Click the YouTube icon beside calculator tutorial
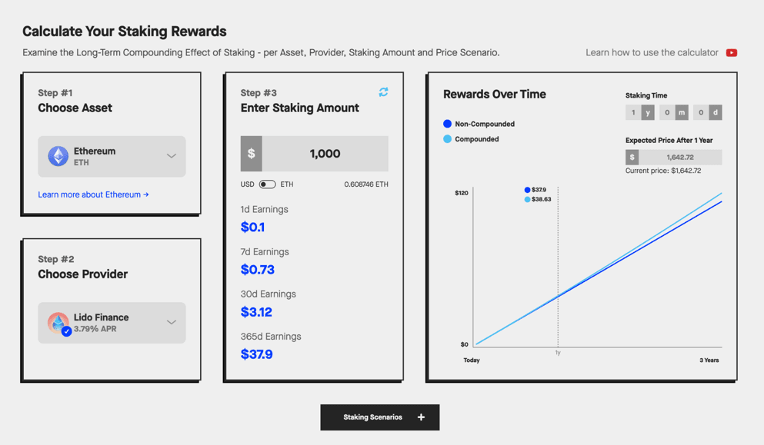 pos(731,53)
